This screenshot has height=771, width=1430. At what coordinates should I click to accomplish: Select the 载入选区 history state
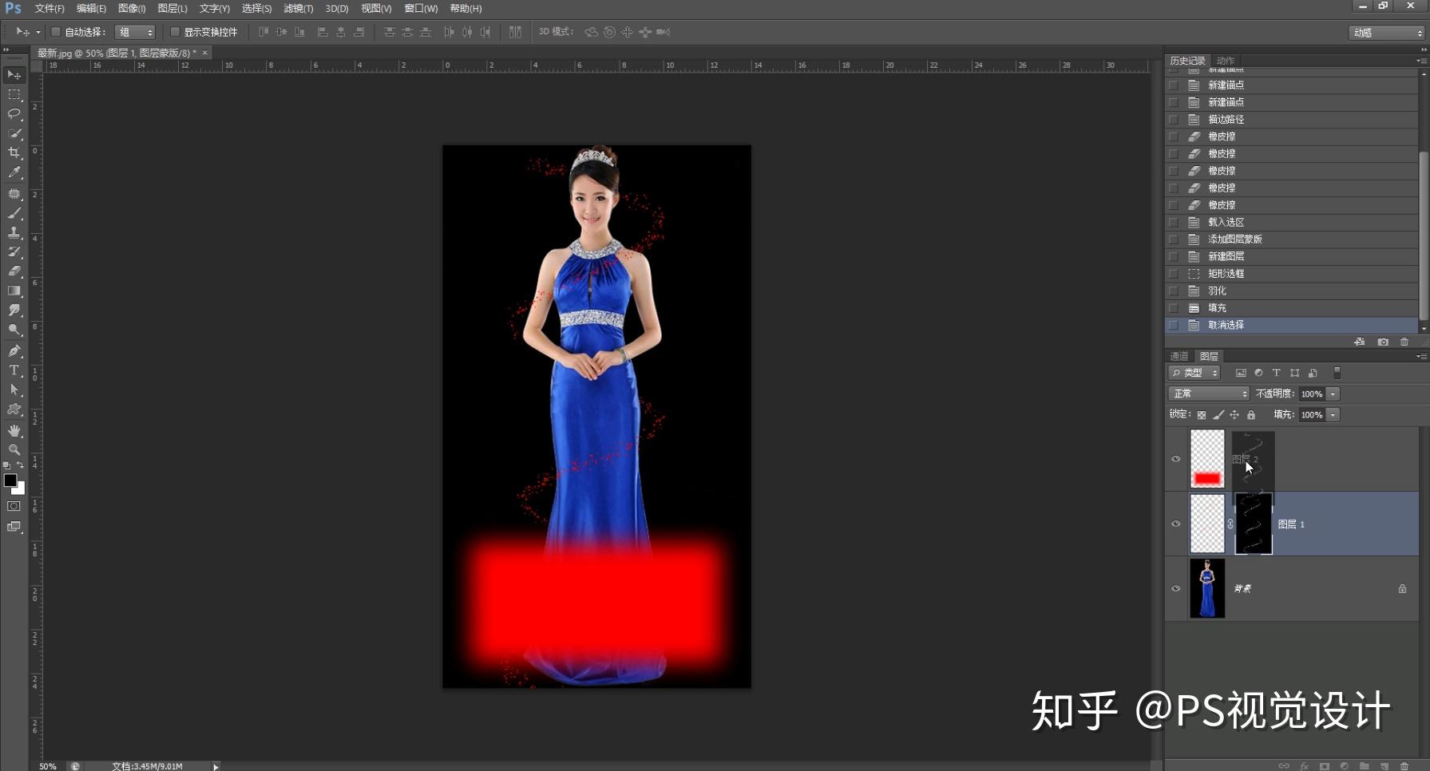tap(1291, 222)
